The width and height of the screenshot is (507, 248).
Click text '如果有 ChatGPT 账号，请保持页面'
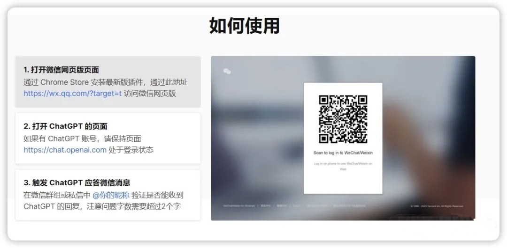click(x=82, y=139)
